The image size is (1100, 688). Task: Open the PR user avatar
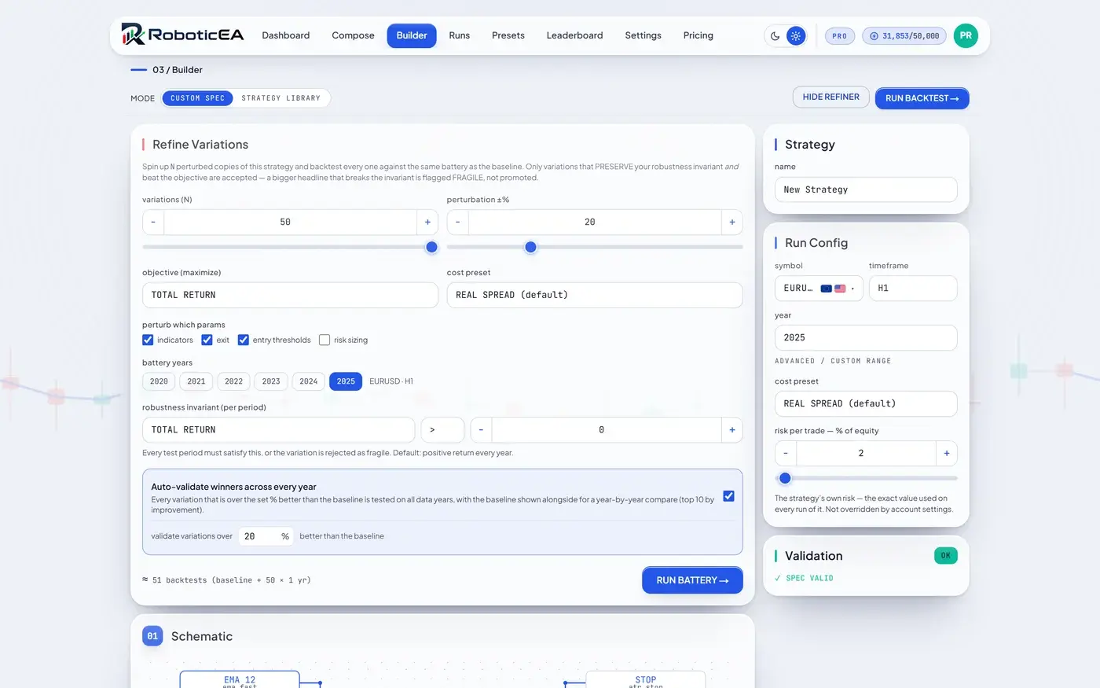pyautogui.click(x=966, y=35)
